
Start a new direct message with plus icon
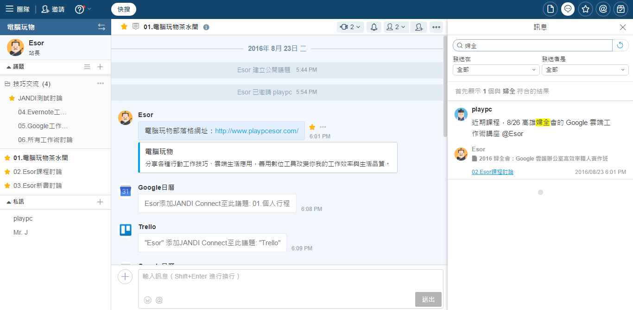(100, 202)
